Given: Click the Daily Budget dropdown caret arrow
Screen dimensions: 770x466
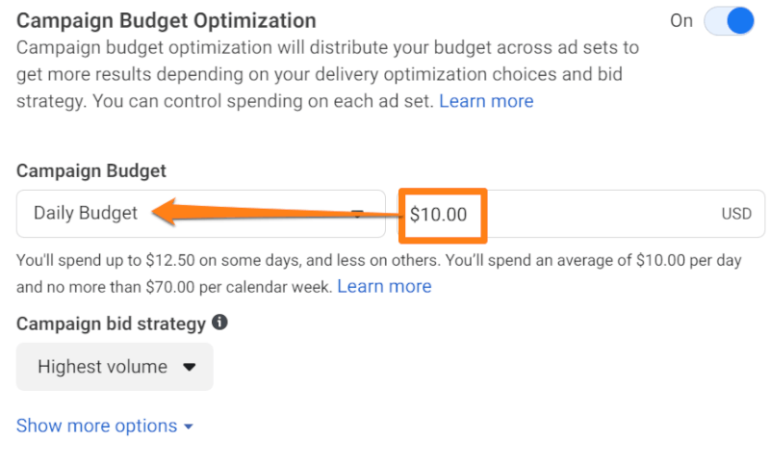Looking at the screenshot, I should point(357,214).
